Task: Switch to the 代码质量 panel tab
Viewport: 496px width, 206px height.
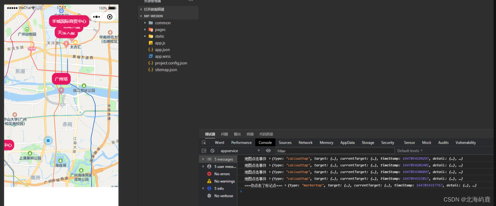Action: (x=266, y=134)
